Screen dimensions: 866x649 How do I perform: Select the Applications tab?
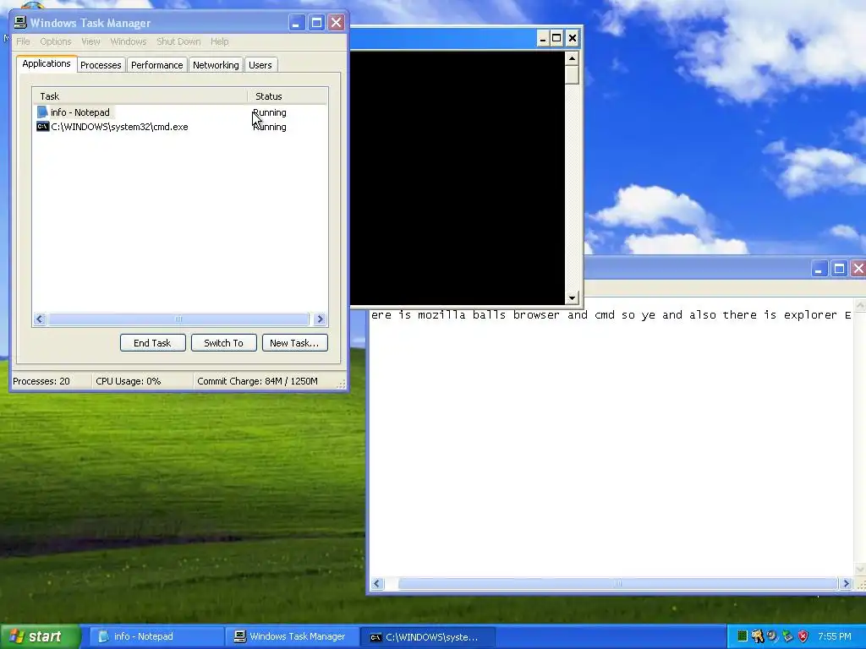click(47, 64)
